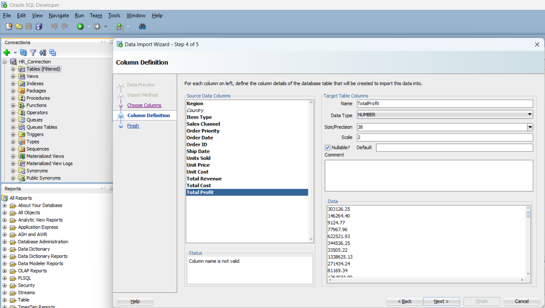
Task: Expand the Security reports folder
Action: click(4, 285)
